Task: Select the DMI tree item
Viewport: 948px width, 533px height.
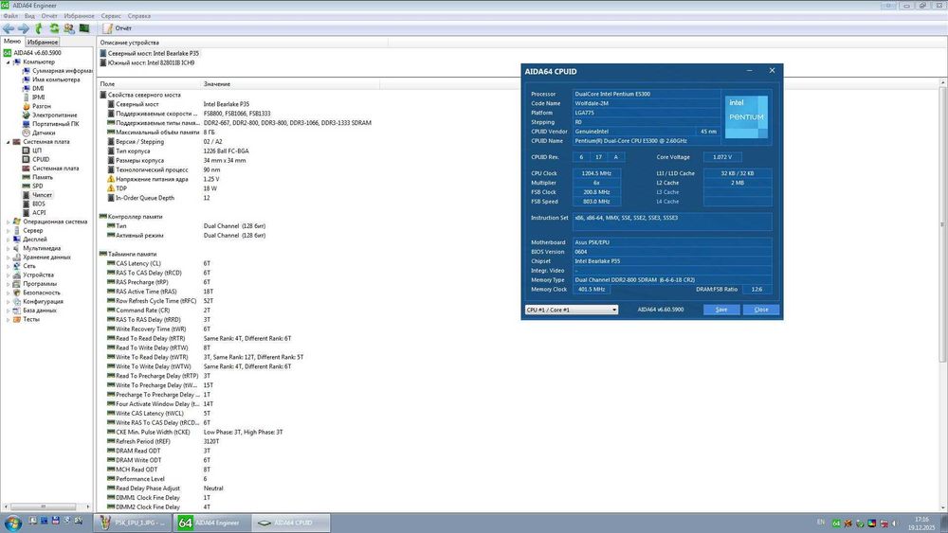Action: 33,89
